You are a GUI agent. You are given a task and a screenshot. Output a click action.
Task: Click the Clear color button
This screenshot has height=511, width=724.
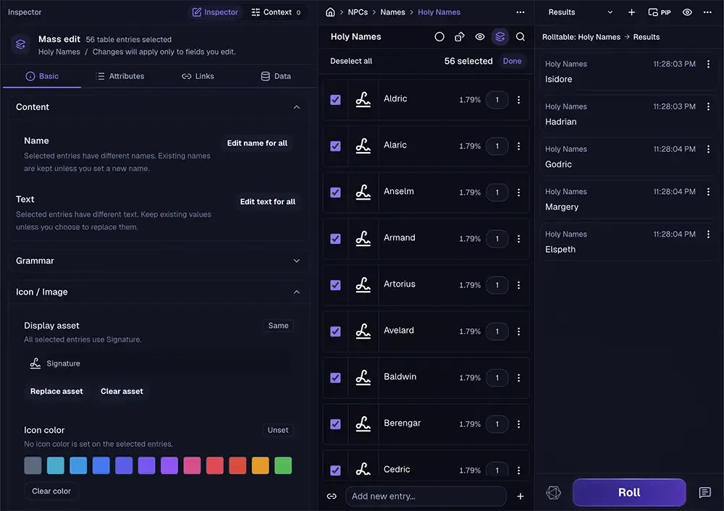tap(51, 491)
